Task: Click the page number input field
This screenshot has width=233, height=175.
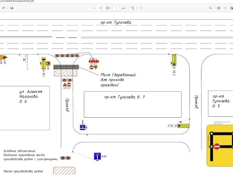Action: click(x=116, y=8)
